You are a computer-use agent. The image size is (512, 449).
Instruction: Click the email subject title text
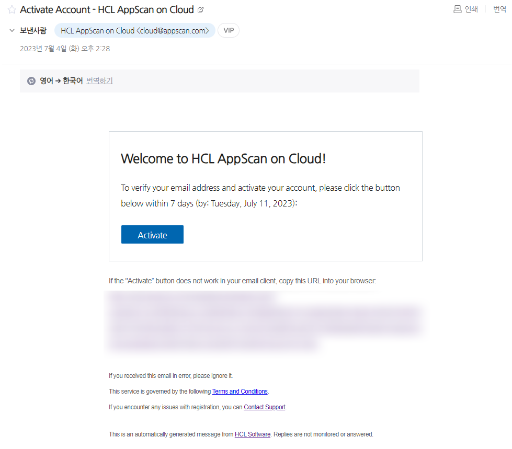(107, 10)
